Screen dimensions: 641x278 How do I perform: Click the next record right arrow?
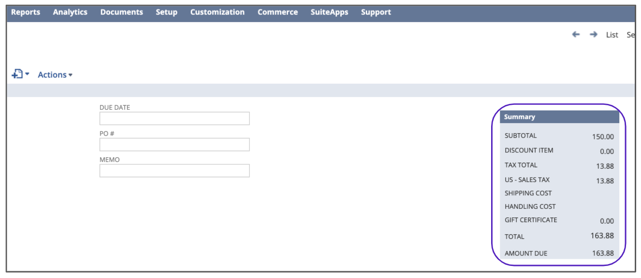click(x=594, y=35)
